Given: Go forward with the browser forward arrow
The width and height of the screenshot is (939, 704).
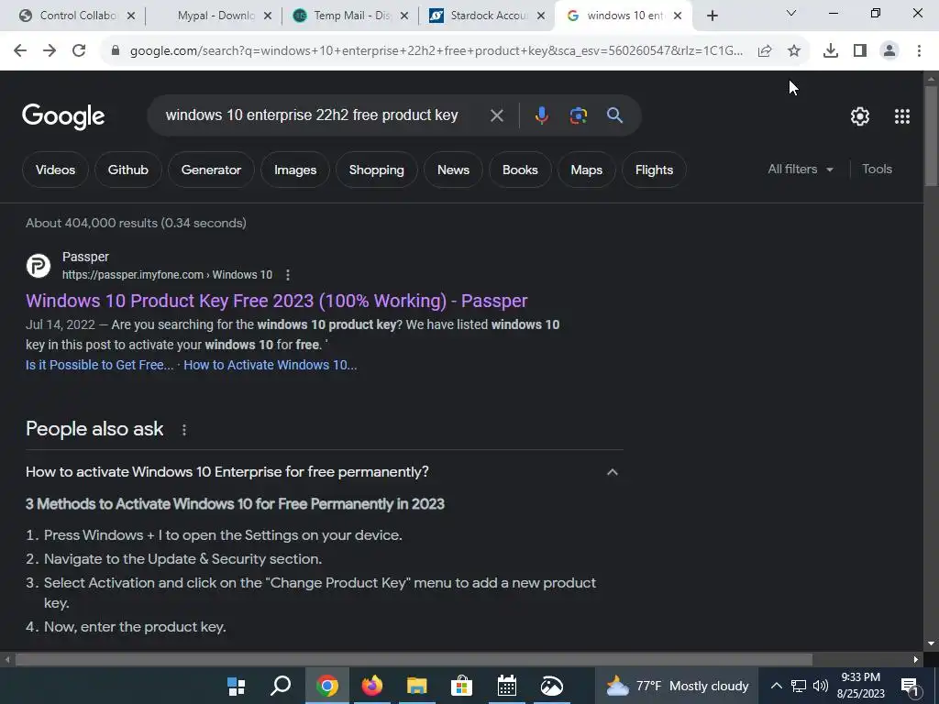Looking at the screenshot, I should tap(50, 50).
